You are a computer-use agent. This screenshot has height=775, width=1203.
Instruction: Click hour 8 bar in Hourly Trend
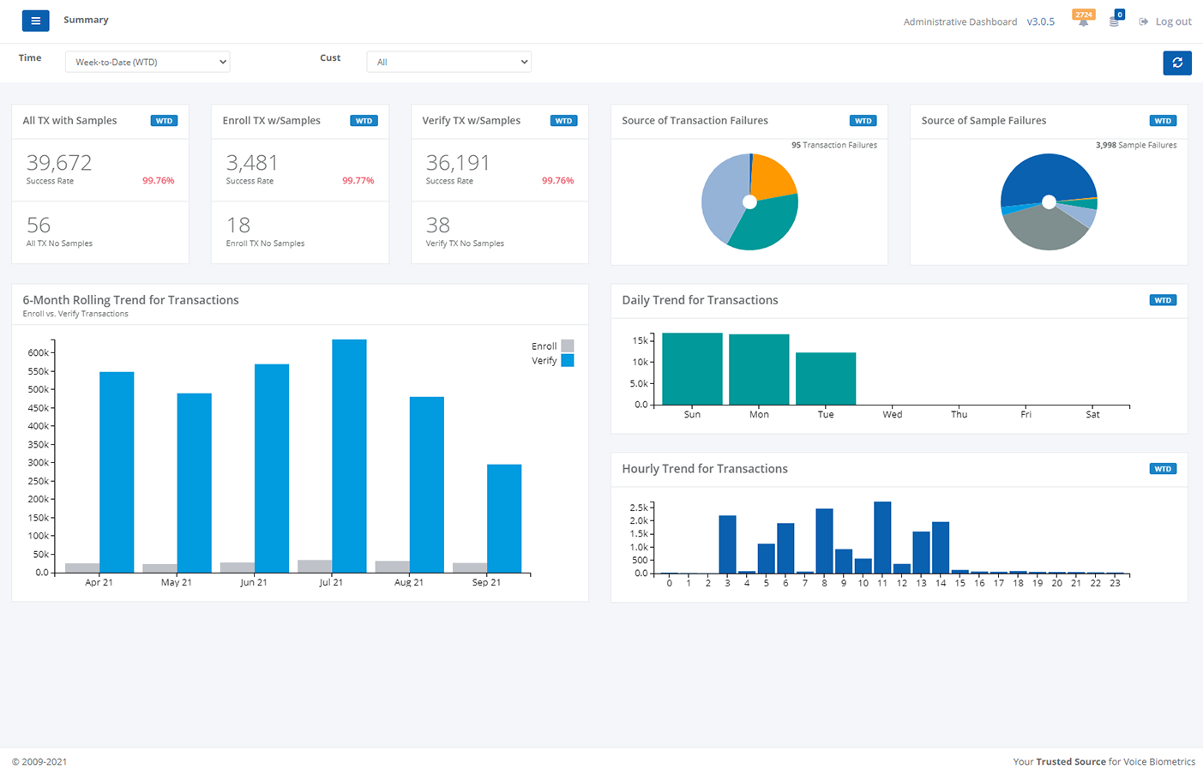click(x=824, y=541)
